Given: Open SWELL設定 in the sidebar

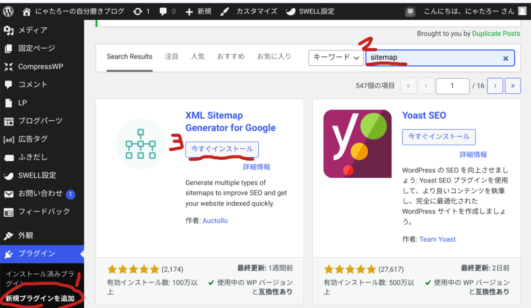Looking at the screenshot, I should tap(37, 175).
